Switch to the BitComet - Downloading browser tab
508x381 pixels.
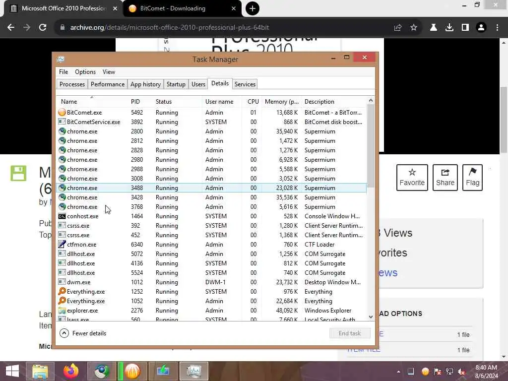pyautogui.click(x=173, y=8)
